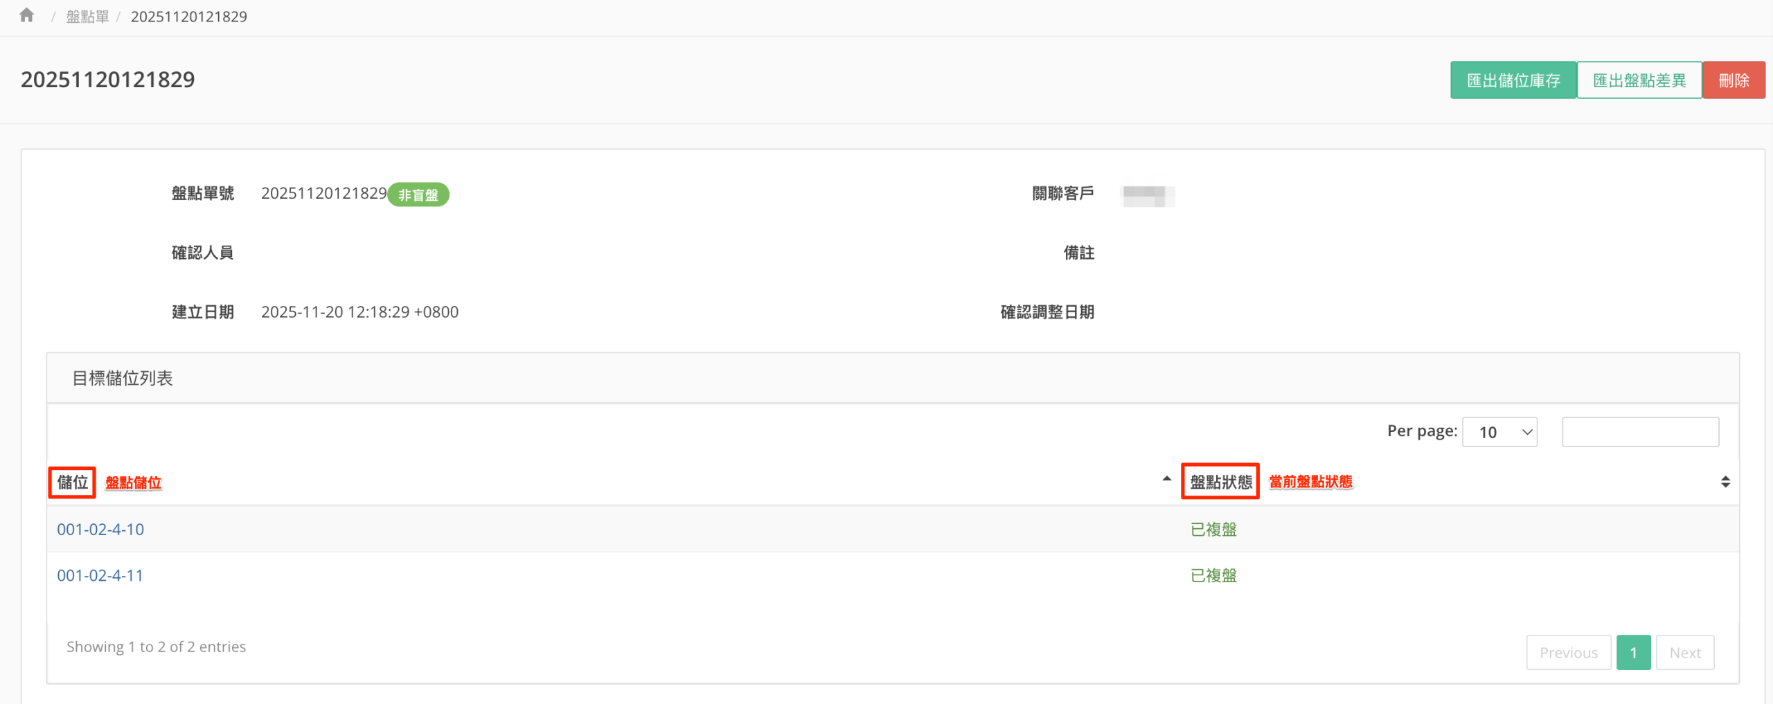Open the 盤點單 breadcrumb link
Screen dimensions: 1773x704
[x=87, y=17]
